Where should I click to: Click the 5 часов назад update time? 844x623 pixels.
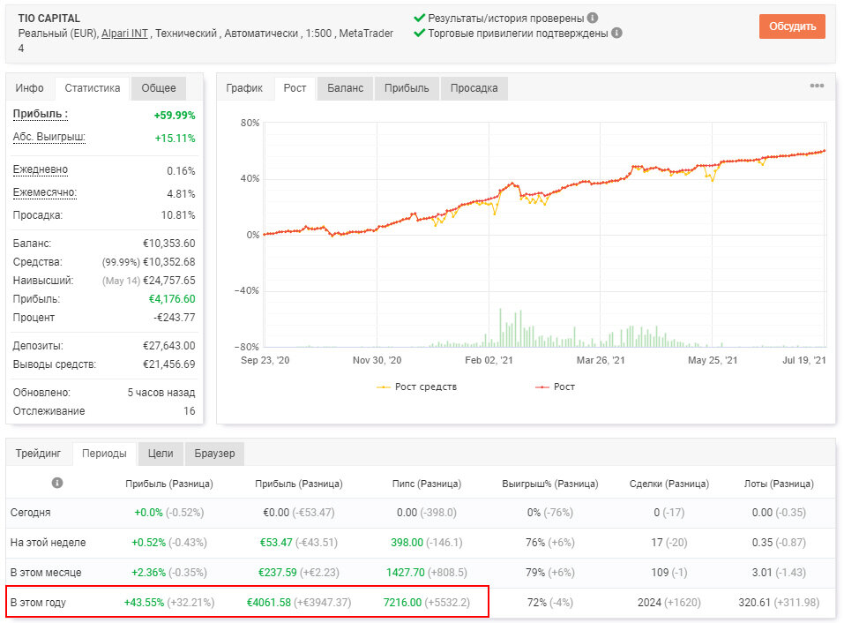point(161,393)
